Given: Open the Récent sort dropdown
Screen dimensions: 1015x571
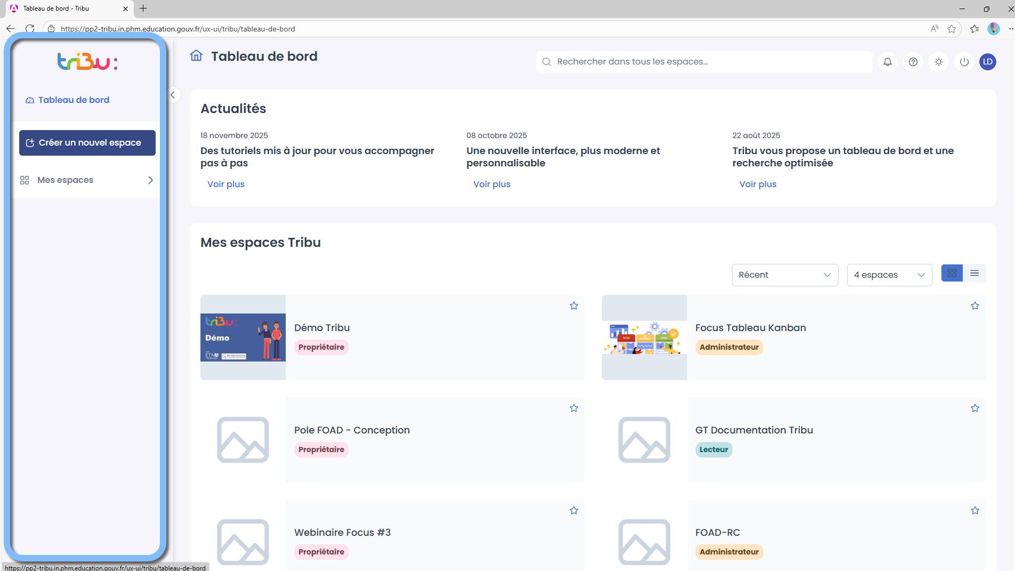Looking at the screenshot, I should pyautogui.click(x=785, y=275).
